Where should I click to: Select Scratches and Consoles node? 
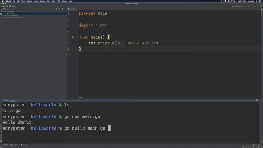pyautogui.click(x=14, y=18)
